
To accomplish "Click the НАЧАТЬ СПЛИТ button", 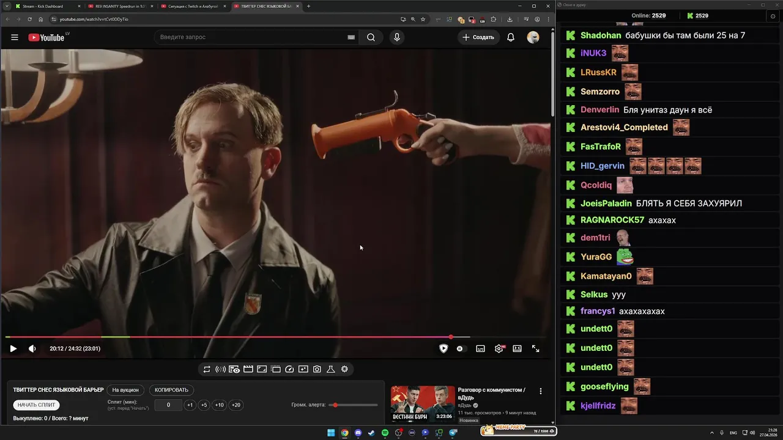I will (x=36, y=405).
